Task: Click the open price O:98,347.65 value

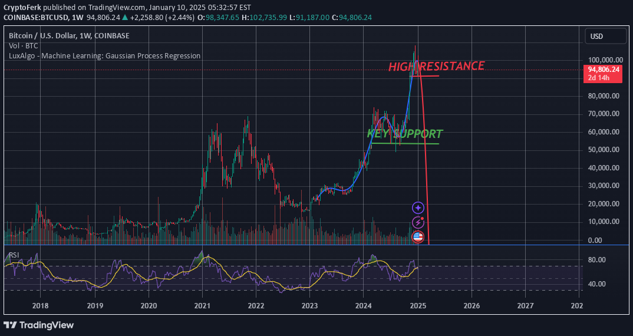Action: coord(219,17)
